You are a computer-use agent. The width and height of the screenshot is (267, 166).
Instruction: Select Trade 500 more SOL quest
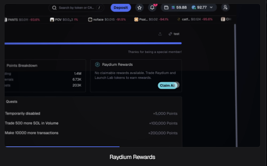pos(31,123)
